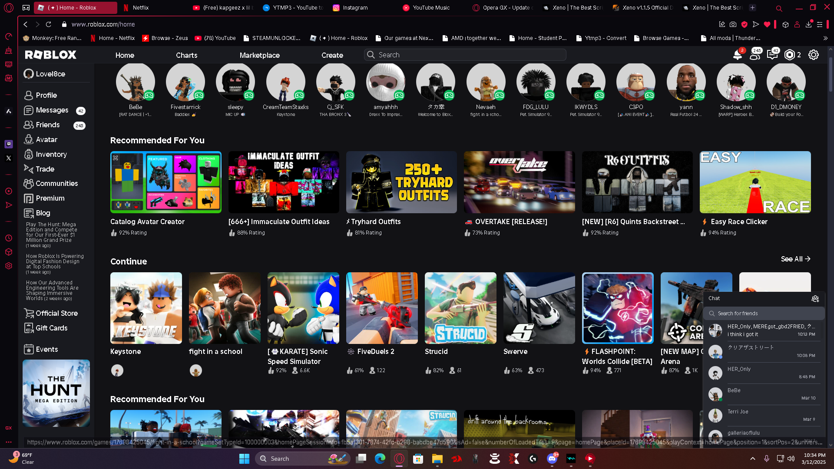Open browser downloads icon

point(808,24)
